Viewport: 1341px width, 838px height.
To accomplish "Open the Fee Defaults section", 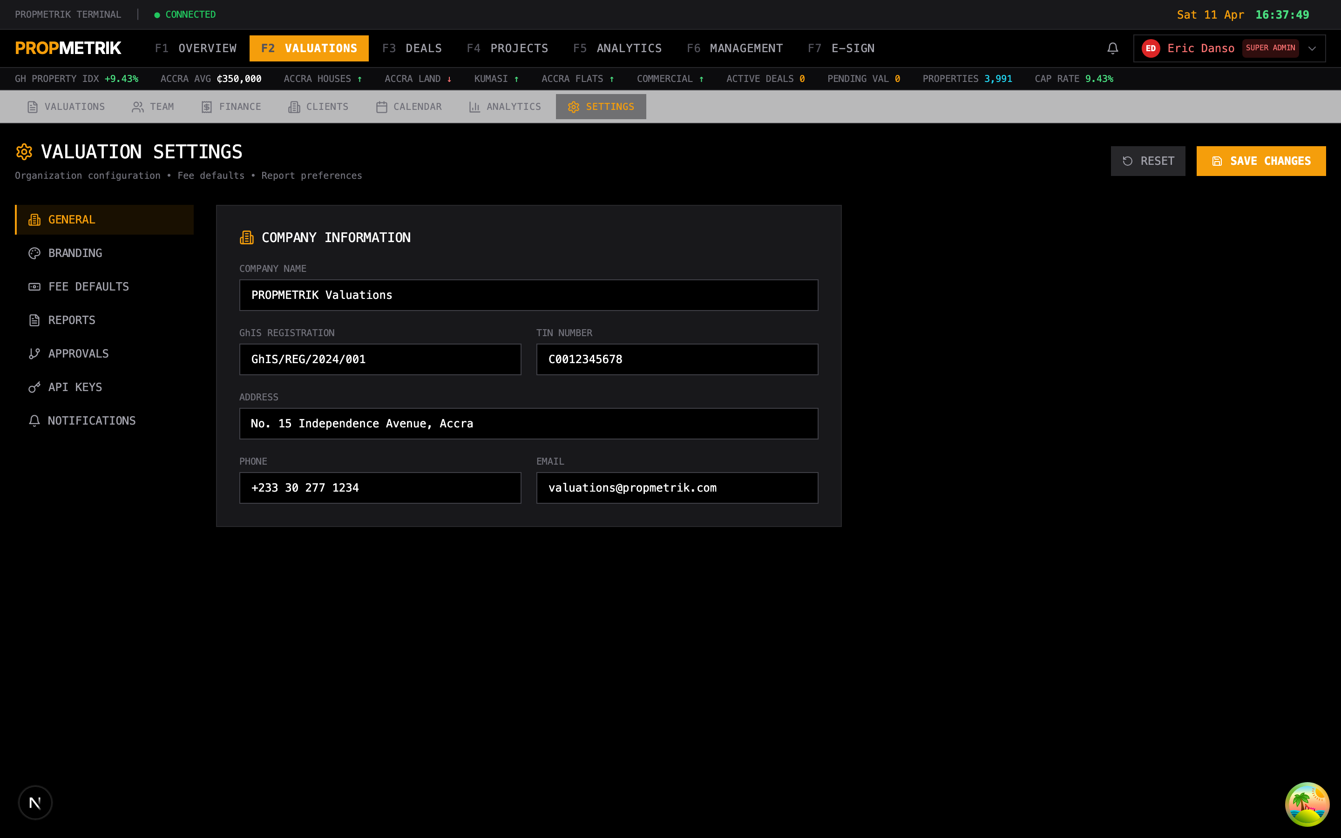I will point(104,286).
